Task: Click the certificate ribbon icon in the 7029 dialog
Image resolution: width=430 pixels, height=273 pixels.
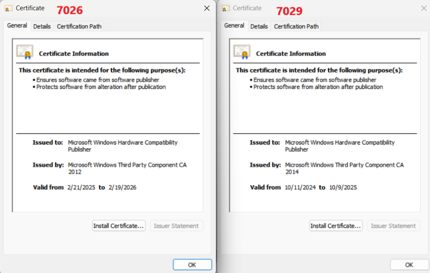Action: pos(242,52)
